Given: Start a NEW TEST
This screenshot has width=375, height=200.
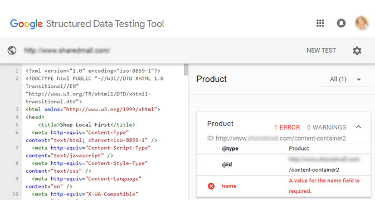Looking at the screenshot, I should pos(321,51).
